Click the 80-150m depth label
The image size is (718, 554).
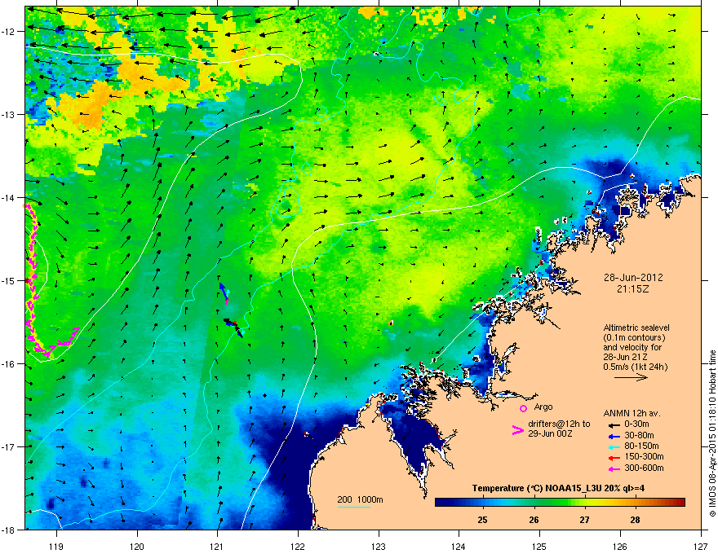(x=641, y=446)
